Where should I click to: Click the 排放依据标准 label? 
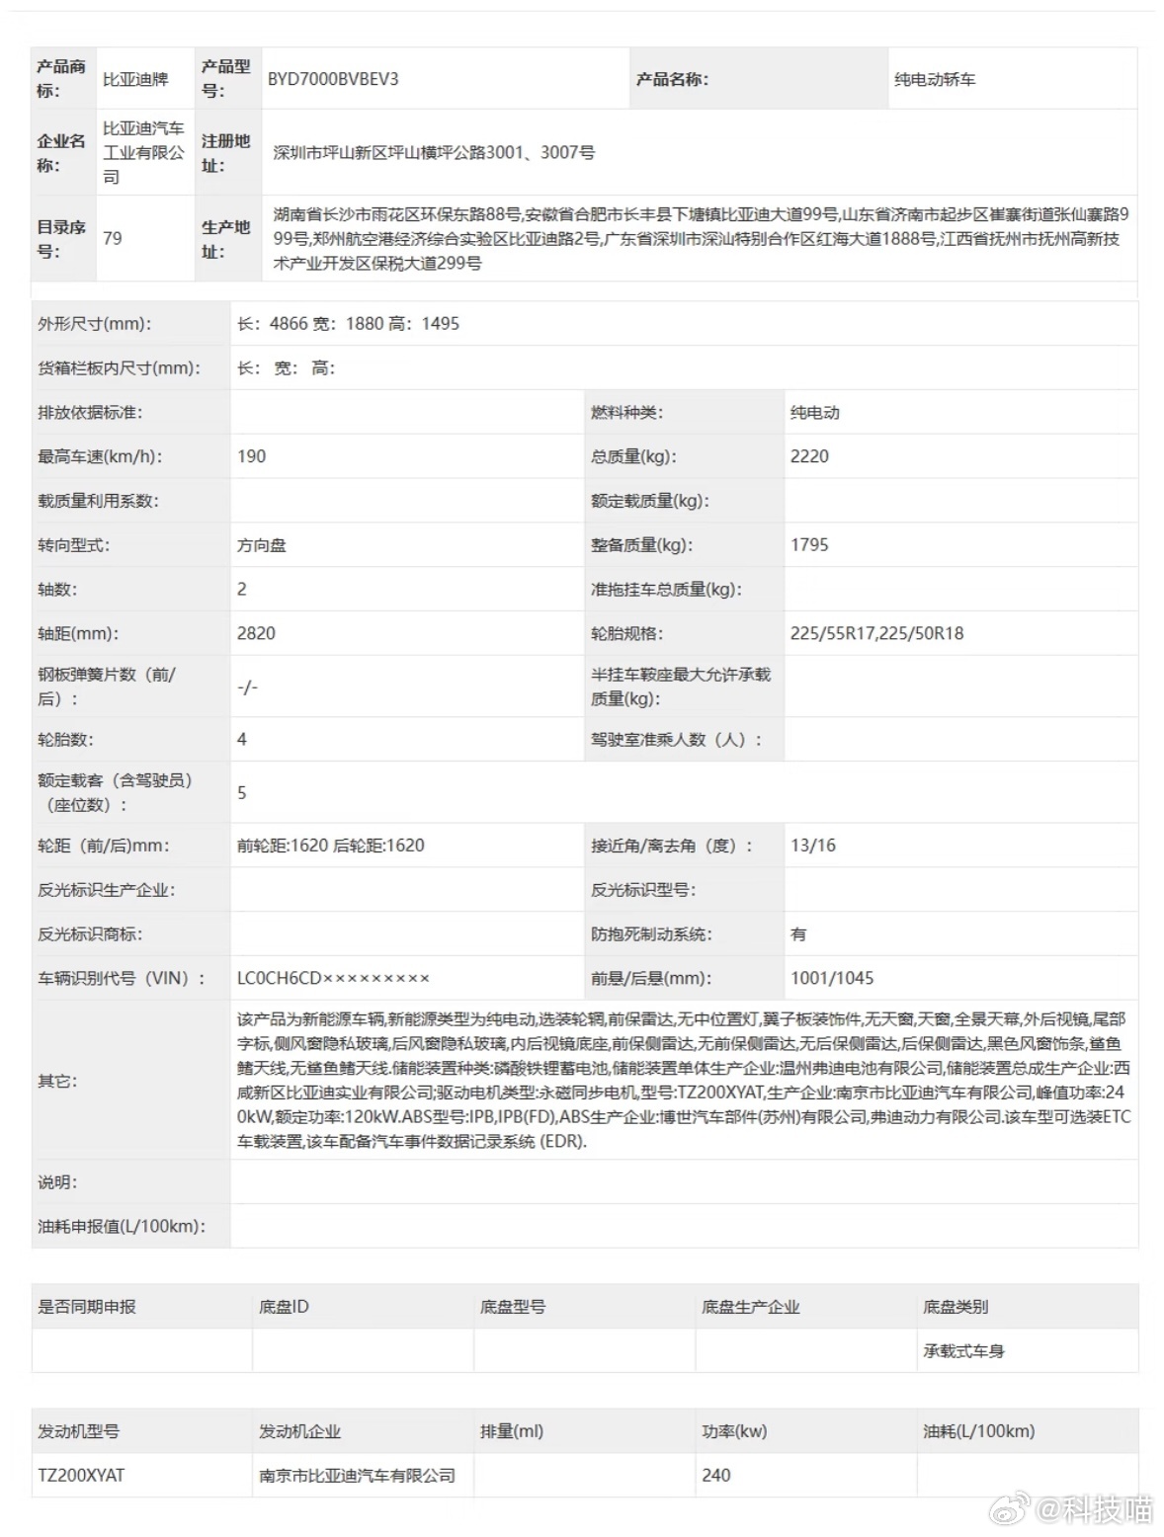90,412
